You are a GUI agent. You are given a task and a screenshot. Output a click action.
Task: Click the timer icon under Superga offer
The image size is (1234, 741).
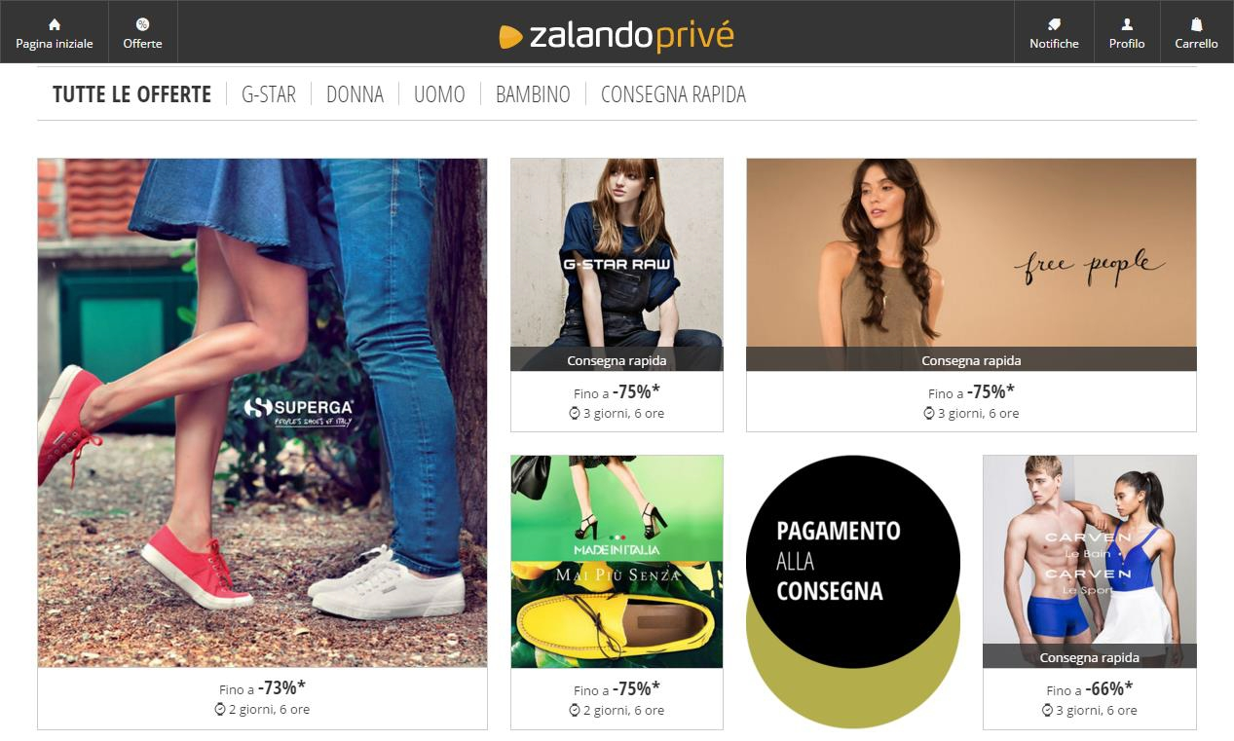[220, 710]
